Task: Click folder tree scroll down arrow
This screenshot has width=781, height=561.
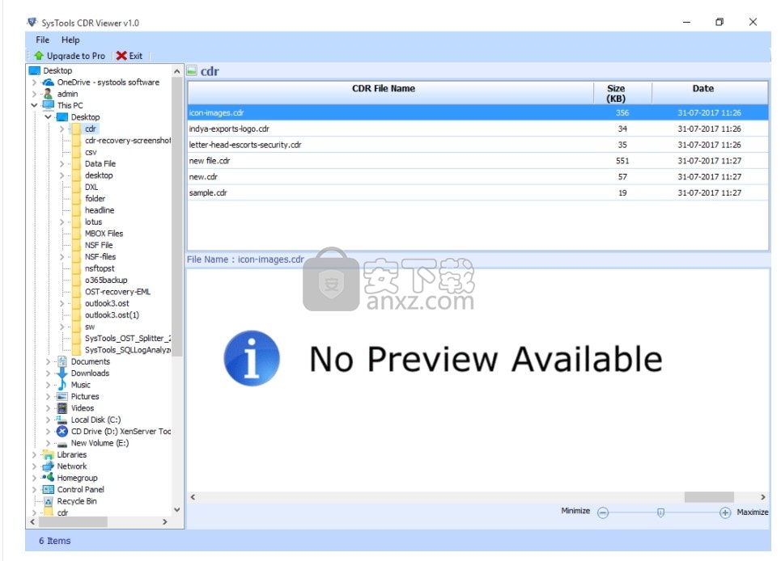Action: (x=176, y=510)
